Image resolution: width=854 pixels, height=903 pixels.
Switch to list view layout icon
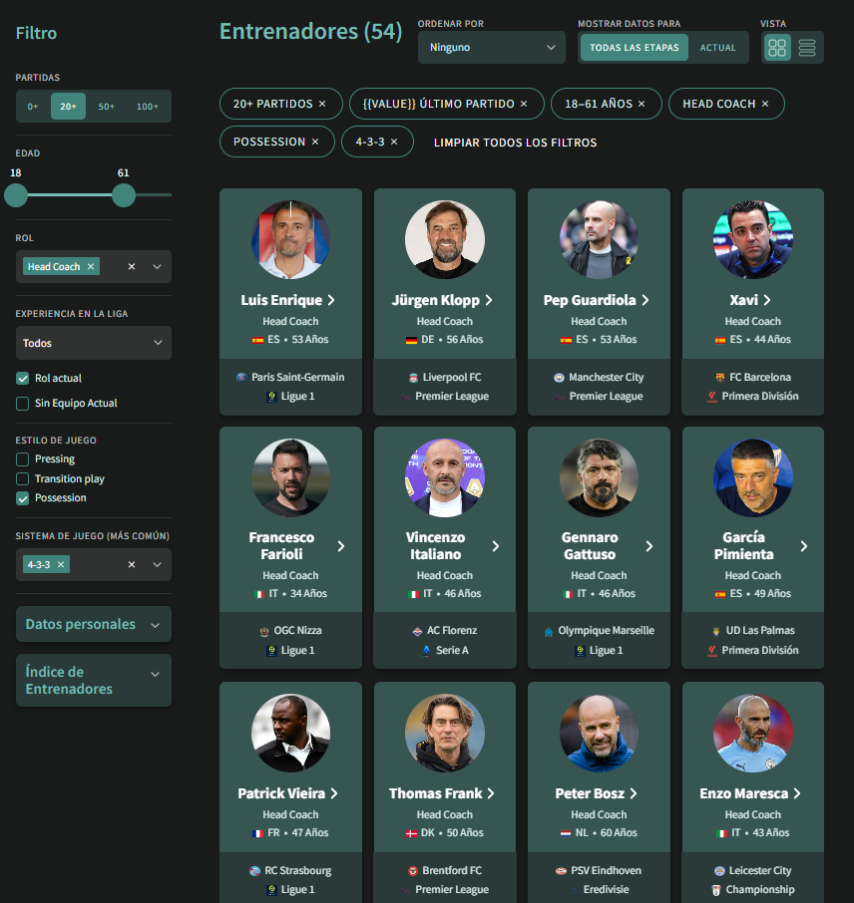coord(807,47)
